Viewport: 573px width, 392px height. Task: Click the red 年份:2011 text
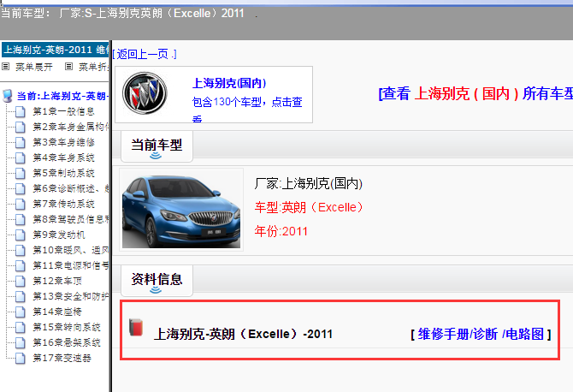click(281, 231)
